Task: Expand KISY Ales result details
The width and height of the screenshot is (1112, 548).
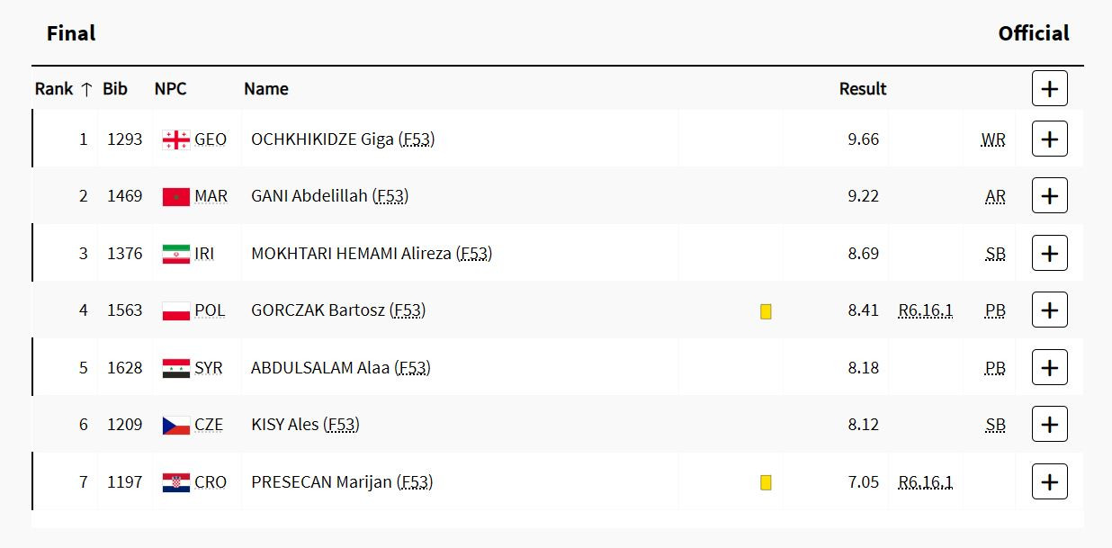Action: click(x=1049, y=425)
